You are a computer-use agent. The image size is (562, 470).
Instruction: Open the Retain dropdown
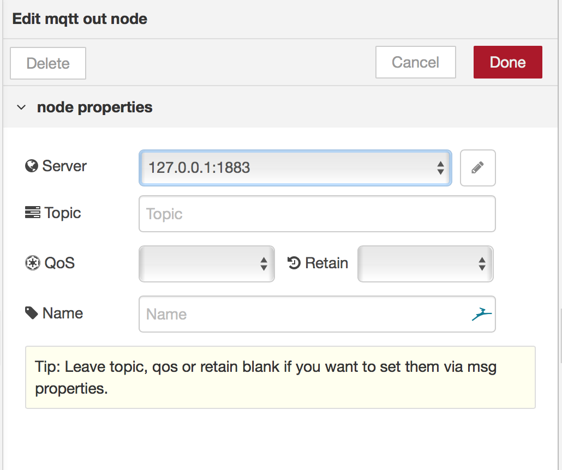coord(425,263)
